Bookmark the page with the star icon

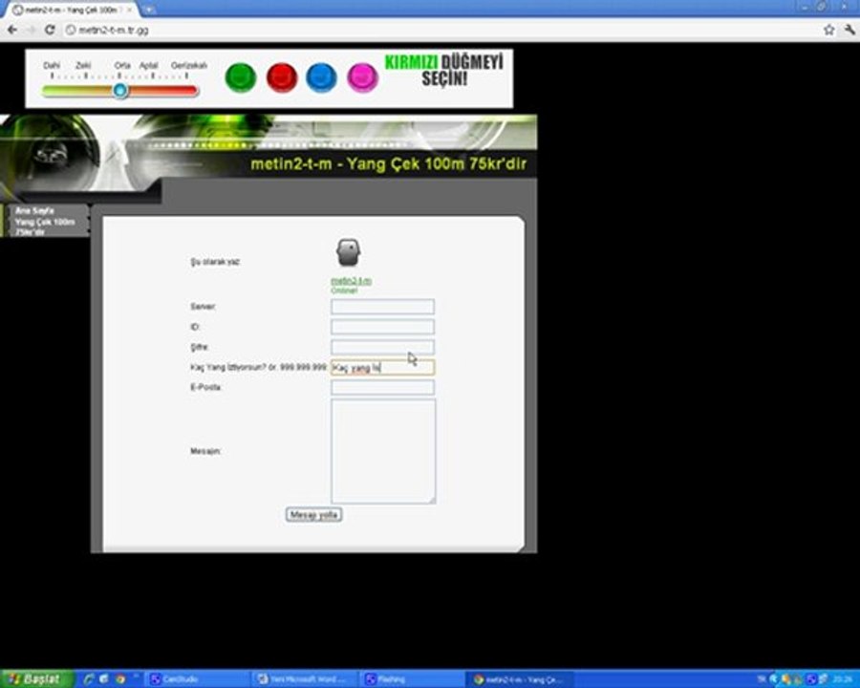[x=828, y=30]
